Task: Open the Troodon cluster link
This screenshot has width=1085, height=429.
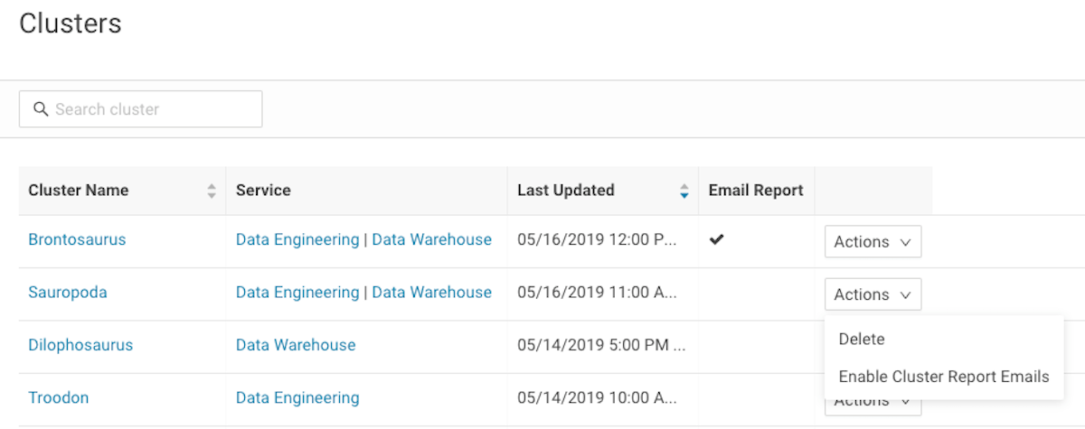Action: coord(59,397)
